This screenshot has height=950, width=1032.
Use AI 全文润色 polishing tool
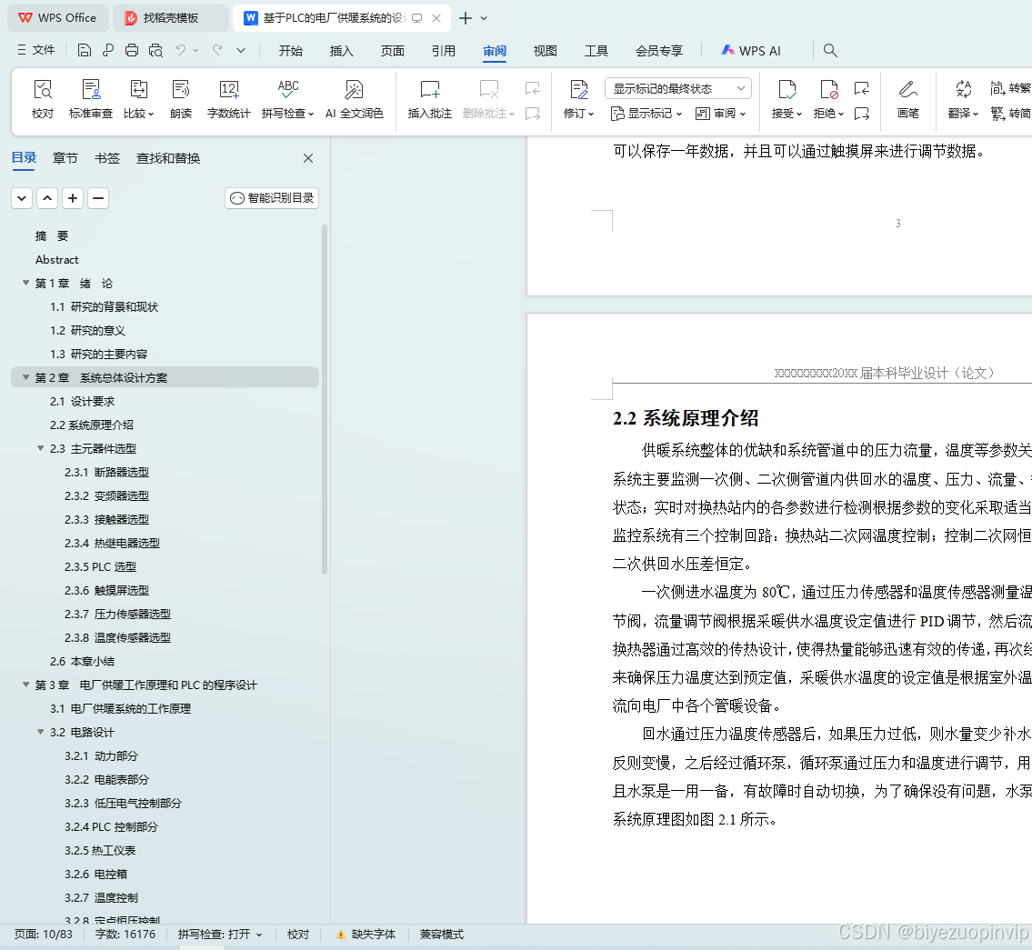pos(354,99)
